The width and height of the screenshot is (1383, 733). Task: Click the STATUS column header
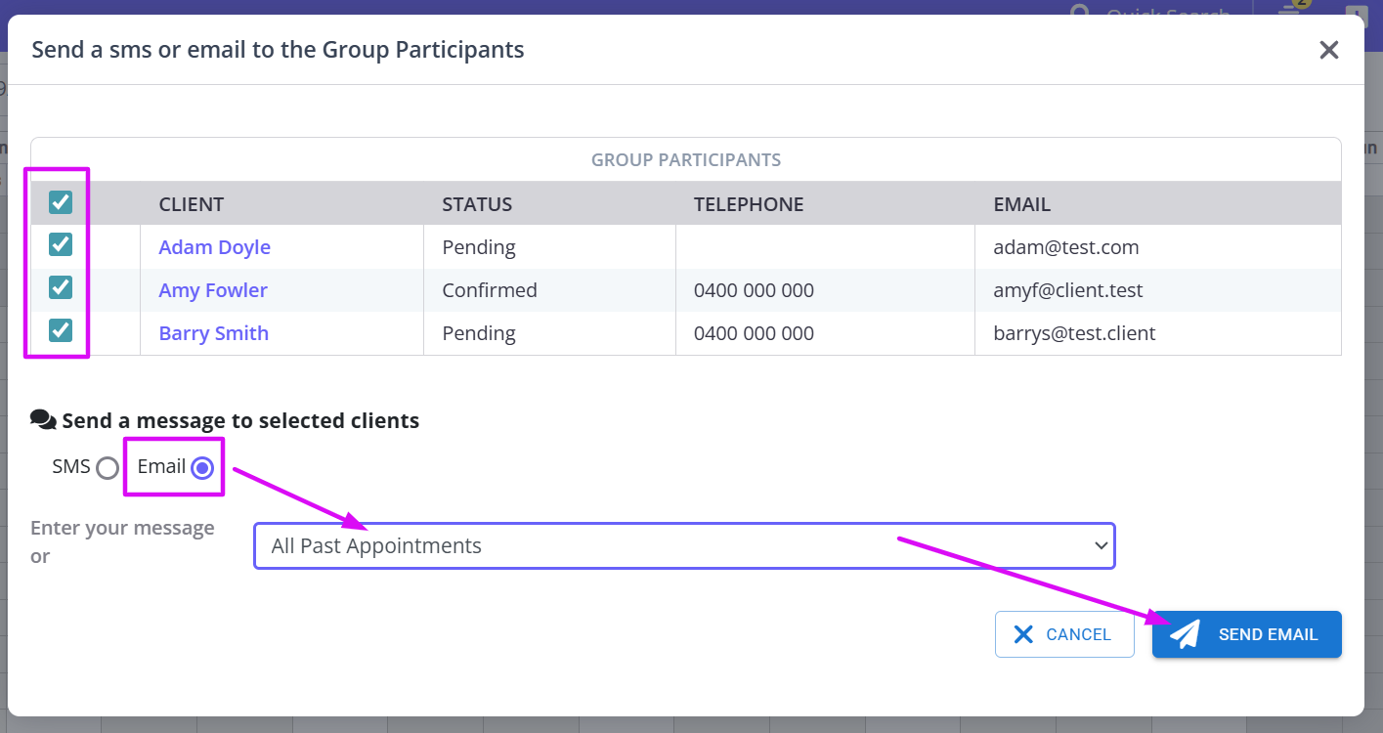[477, 204]
